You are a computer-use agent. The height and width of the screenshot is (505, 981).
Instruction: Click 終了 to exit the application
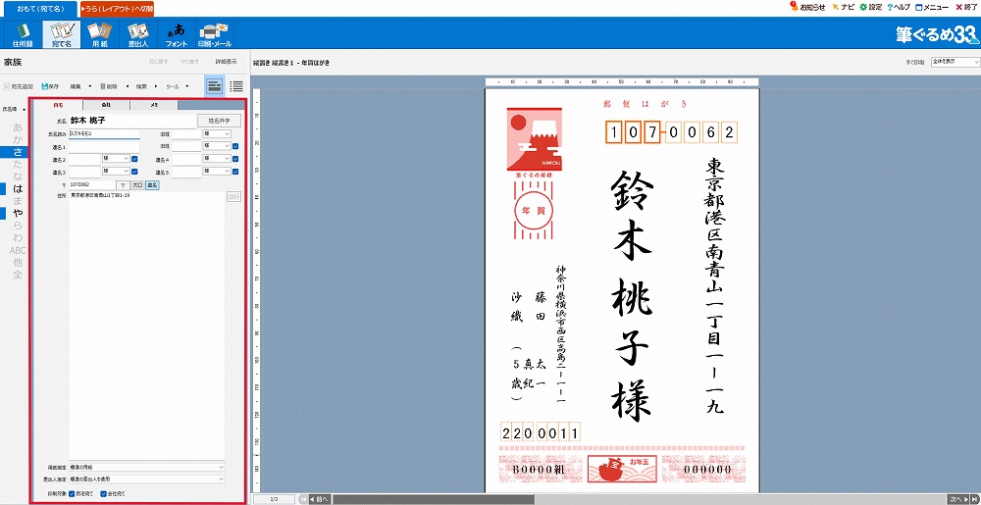pos(966,7)
